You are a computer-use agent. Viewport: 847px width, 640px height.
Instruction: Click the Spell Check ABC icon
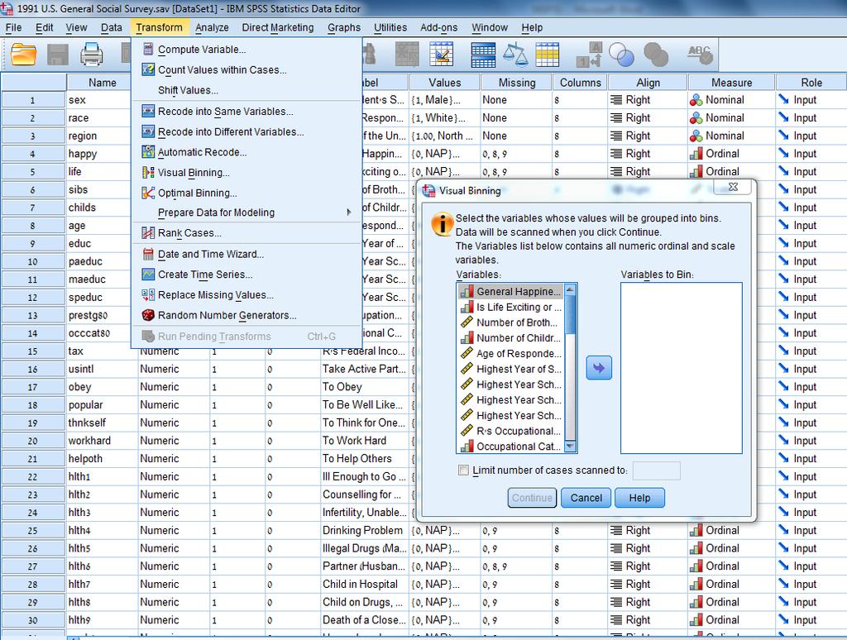coord(700,55)
